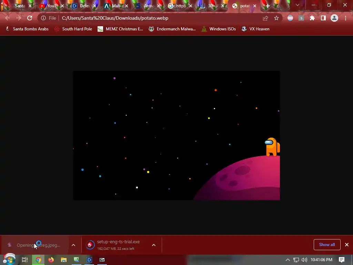Open the file info icon in the address bar
Screen dimensions: 353x265
pos(43,18)
